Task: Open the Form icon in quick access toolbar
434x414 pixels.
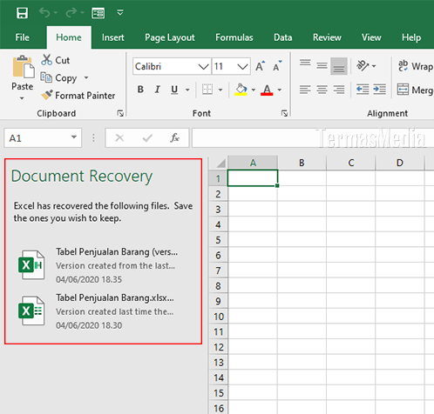Action: pos(98,13)
